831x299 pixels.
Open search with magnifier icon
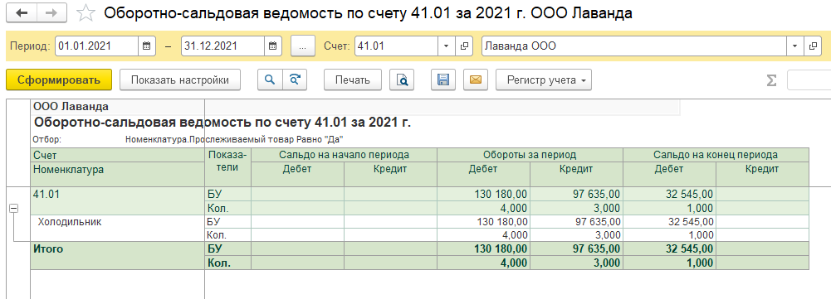271,80
